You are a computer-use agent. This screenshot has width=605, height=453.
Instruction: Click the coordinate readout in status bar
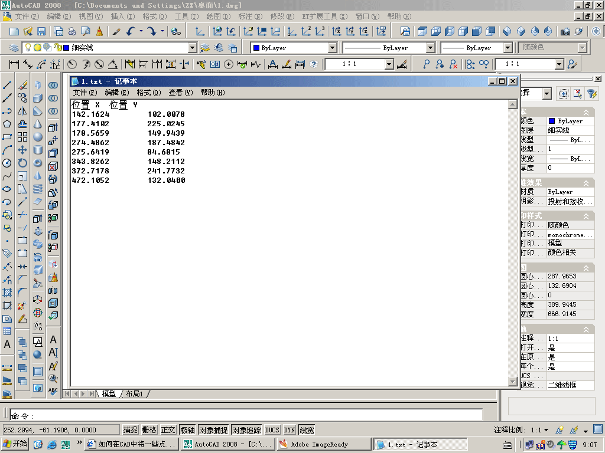tap(61, 430)
